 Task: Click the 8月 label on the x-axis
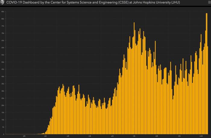[157, 136]
